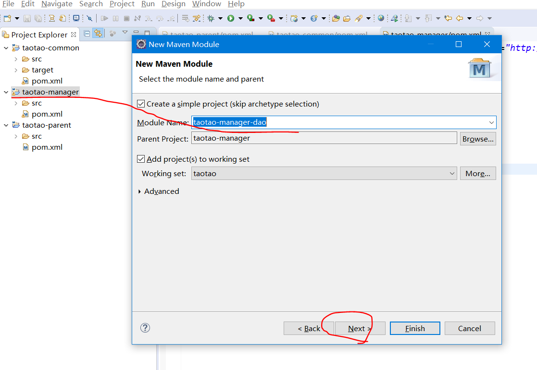The image size is (537, 370).
Task: Uncheck Add project(s) to working set
Action: pyautogui.click(x=141, y=159)
